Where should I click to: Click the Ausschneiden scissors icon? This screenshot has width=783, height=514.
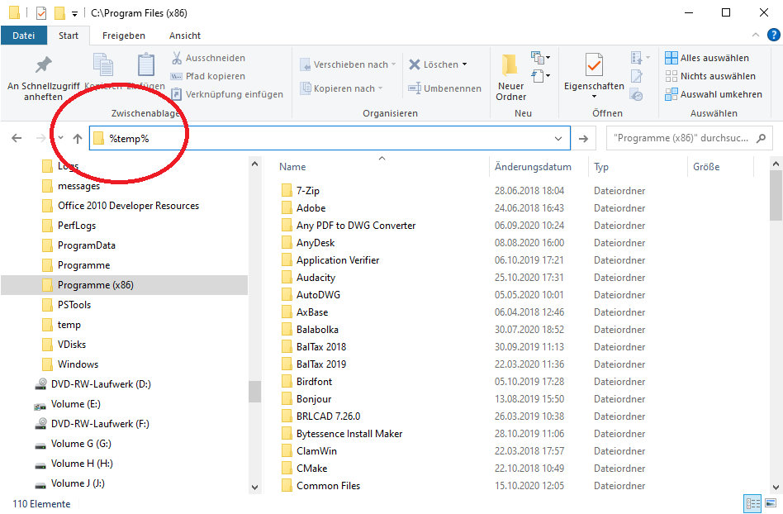(x=177, y=58)
